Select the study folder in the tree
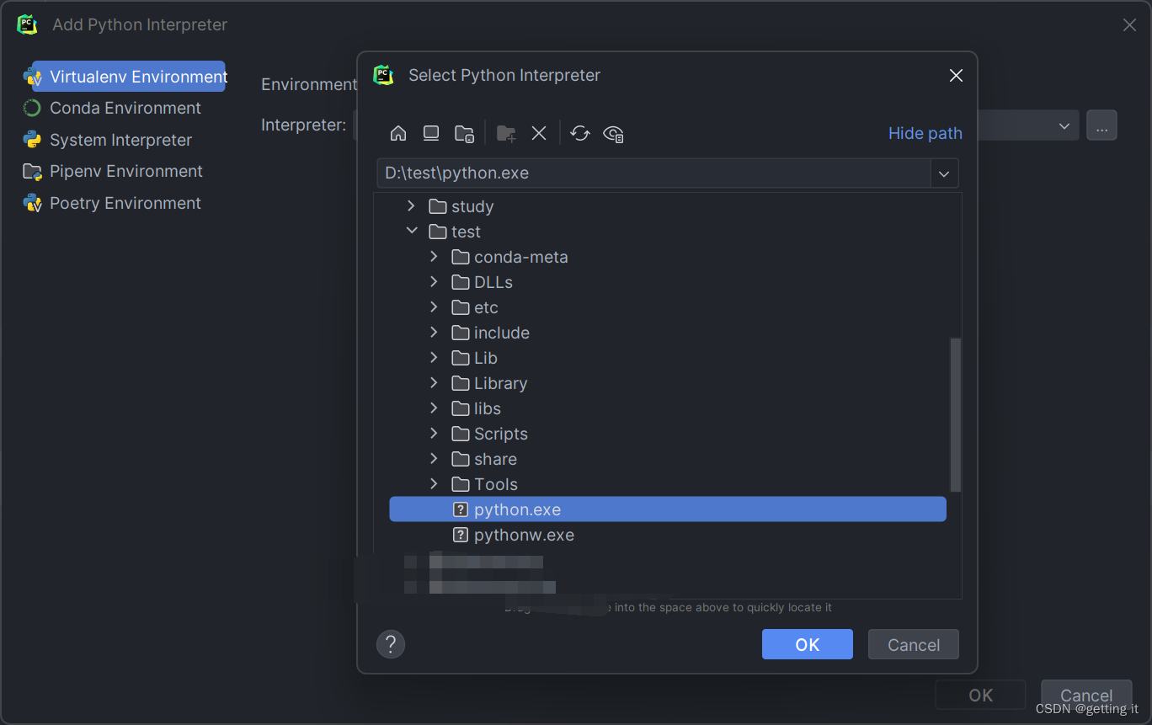Image resolution: width=1152 pixels, height=725 pixels. tap(472, 206)
